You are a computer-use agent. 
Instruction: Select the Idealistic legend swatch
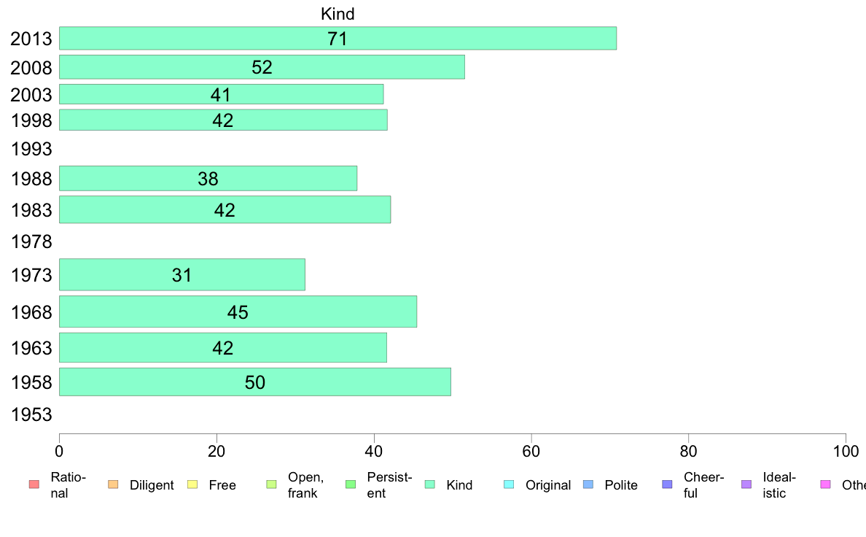coord(746,484)
